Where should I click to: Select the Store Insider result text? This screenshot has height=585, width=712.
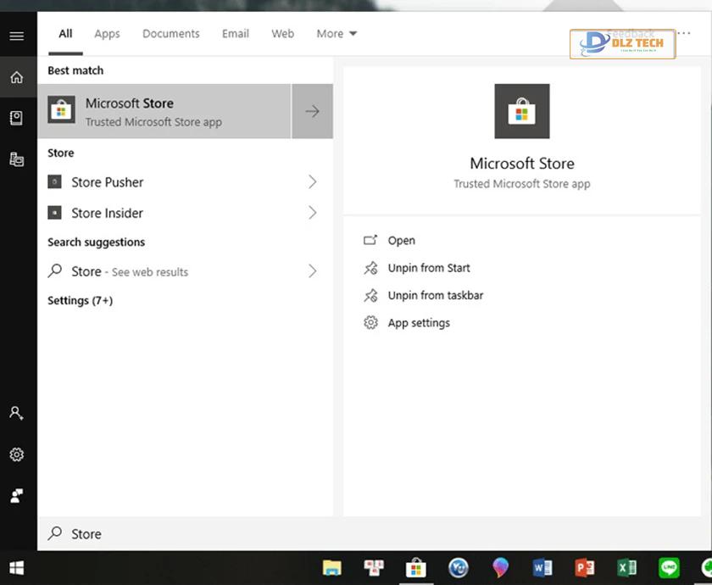pos(107,213)
